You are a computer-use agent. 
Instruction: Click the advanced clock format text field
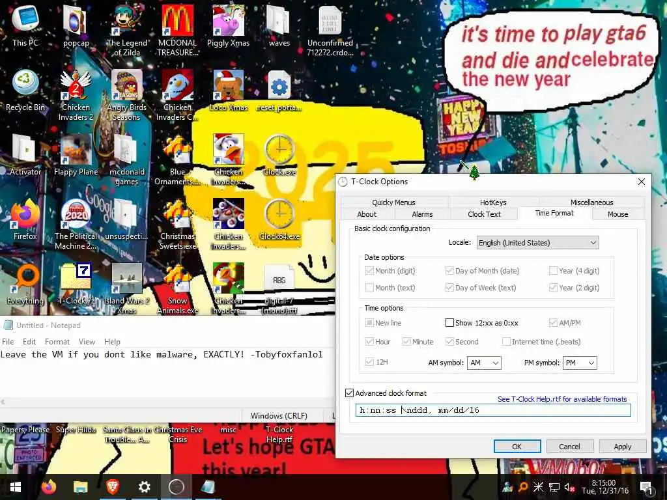coord(493,410)
